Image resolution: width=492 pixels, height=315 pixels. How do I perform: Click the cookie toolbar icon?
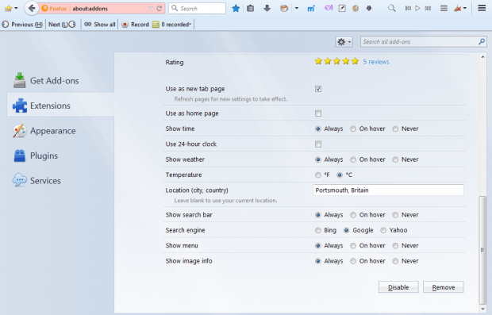coord(356,9)
